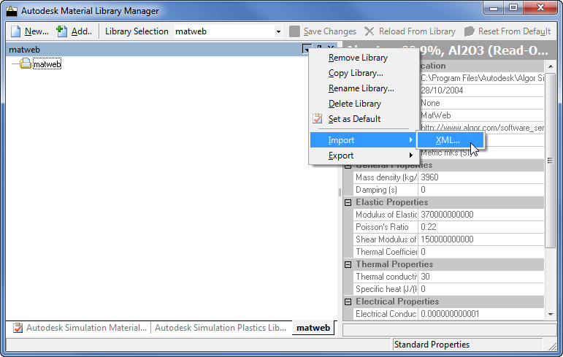
Task: Click the Add library plus icon
Action: 62,31
